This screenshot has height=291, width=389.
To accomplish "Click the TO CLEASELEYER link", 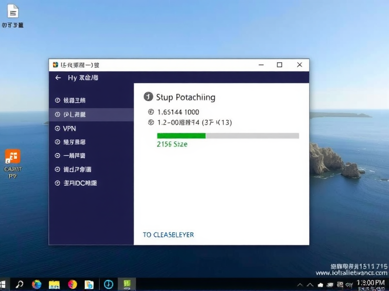I will [168, 234].
